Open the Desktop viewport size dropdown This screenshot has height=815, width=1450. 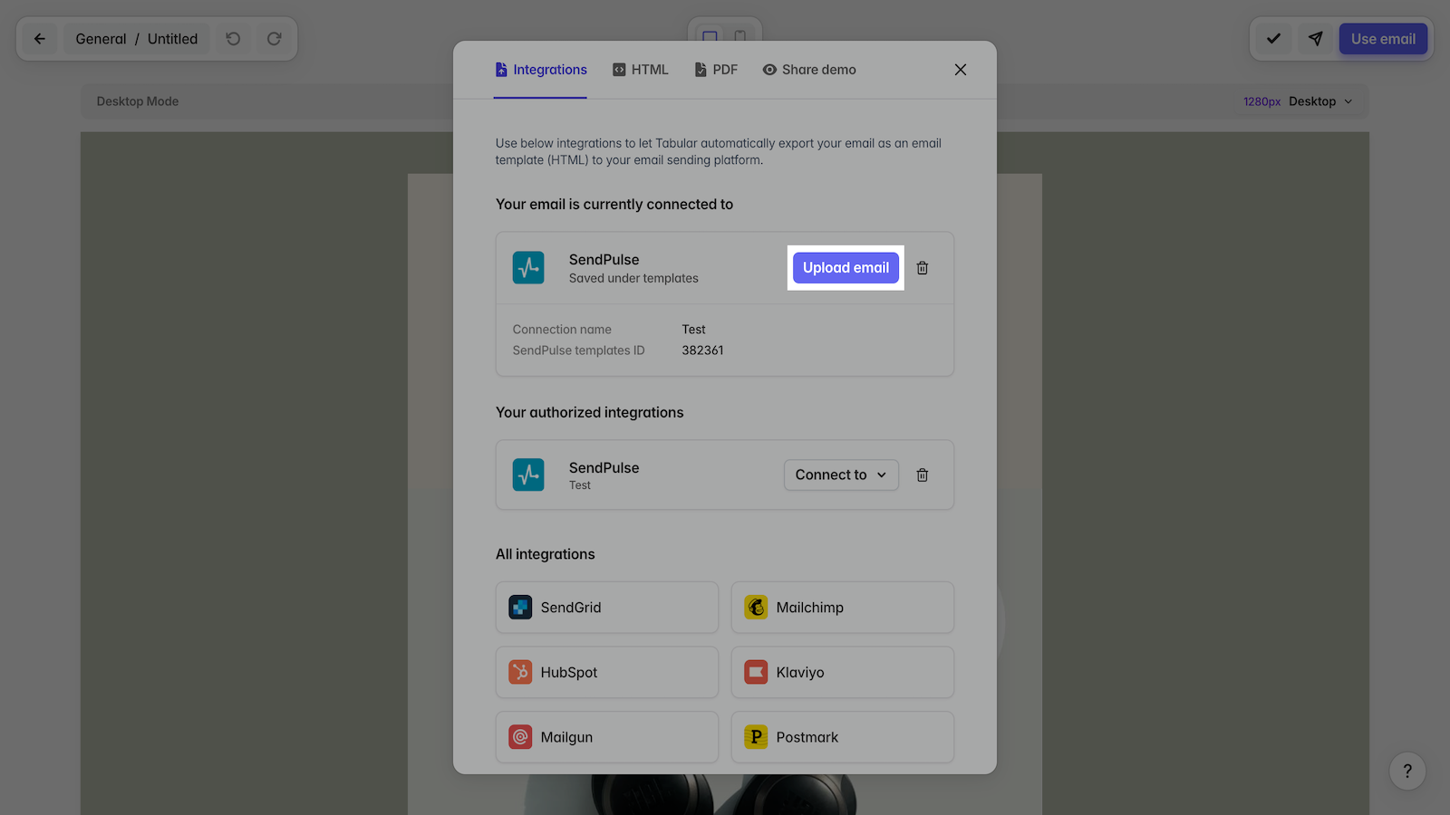pos(1320,101)
